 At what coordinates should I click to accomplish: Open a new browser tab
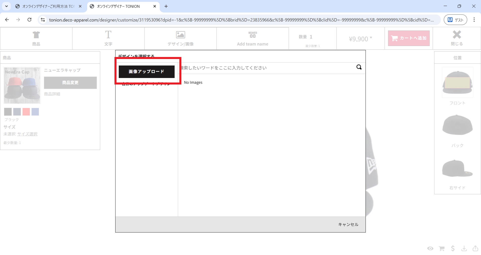click(x=166, y=6)
